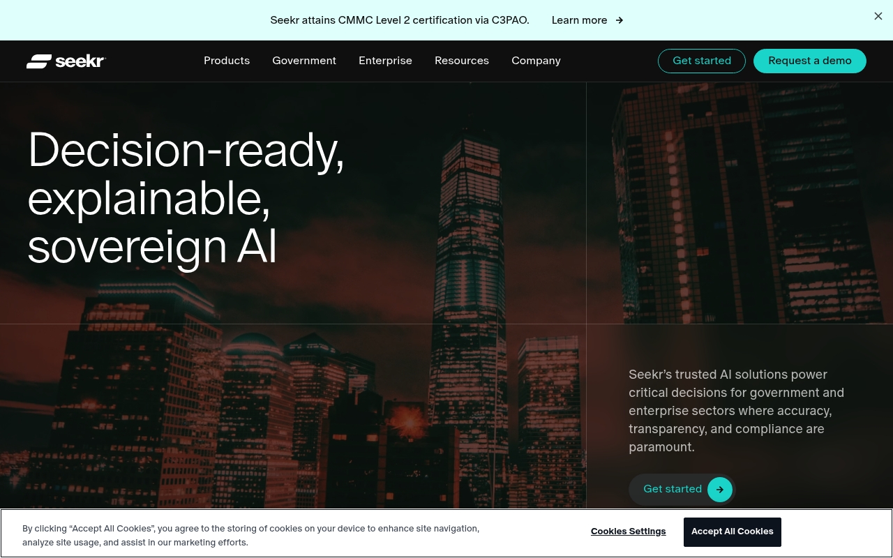Click the circular arrow on hero Get started
This screenshot has height=558, width=893.
click(x=720, y=490)
